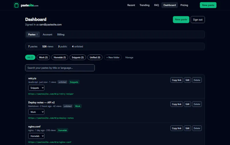
Task: Delete the nginx.conf paste
Action: click(x=197, y=128)
